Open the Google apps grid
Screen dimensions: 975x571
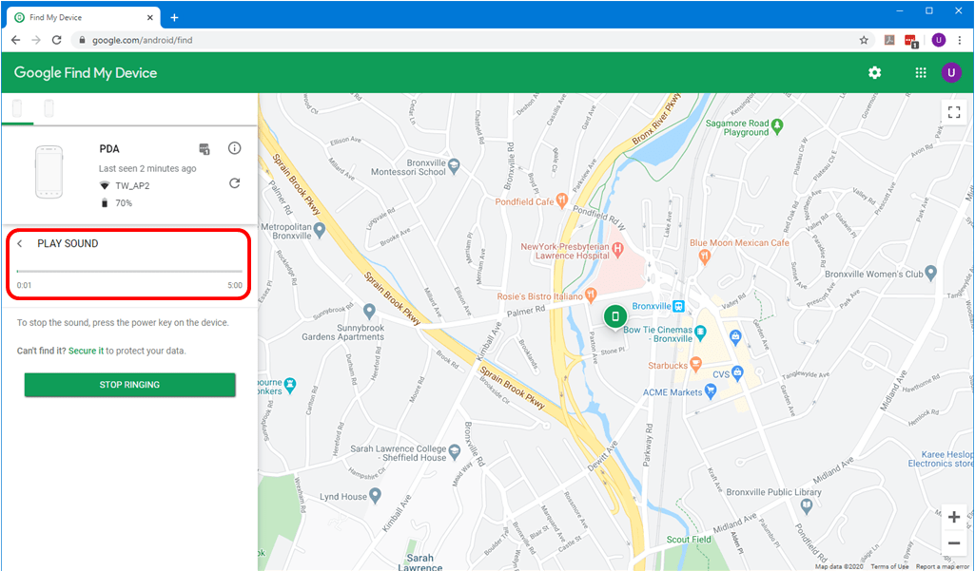(x=921, y=73)
